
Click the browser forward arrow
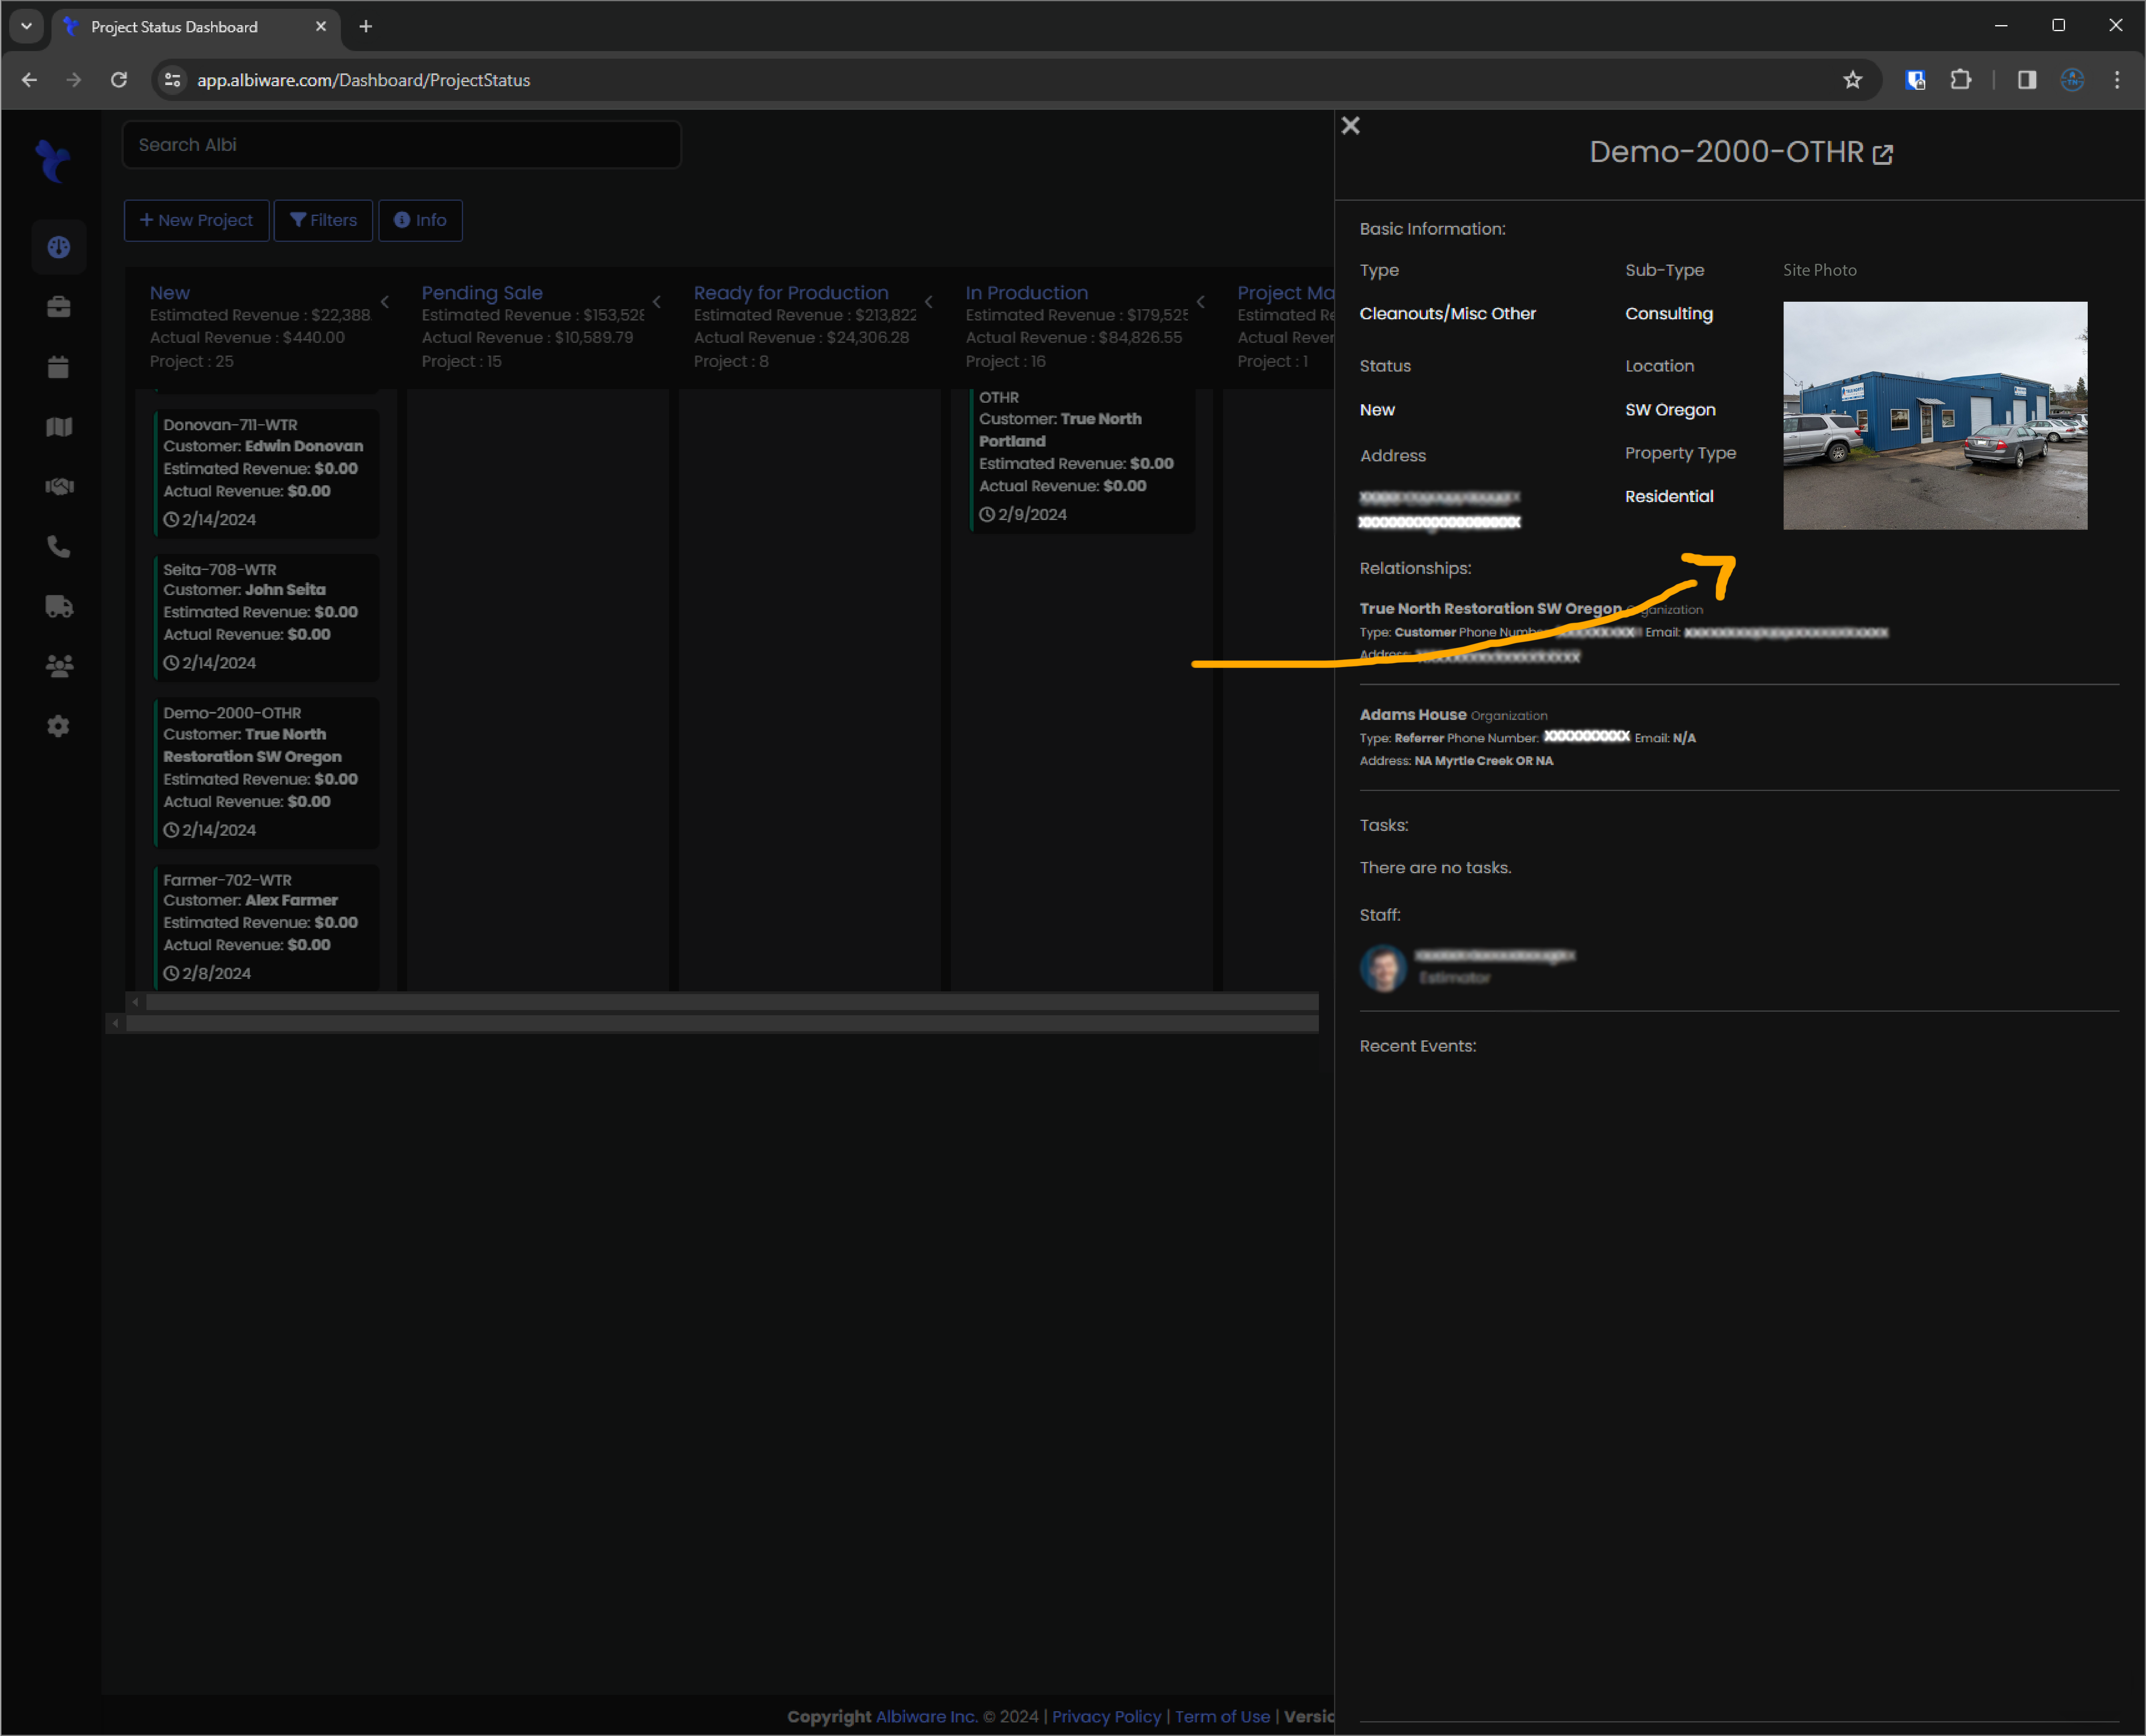pyautogui.click(x=73, y=80)
